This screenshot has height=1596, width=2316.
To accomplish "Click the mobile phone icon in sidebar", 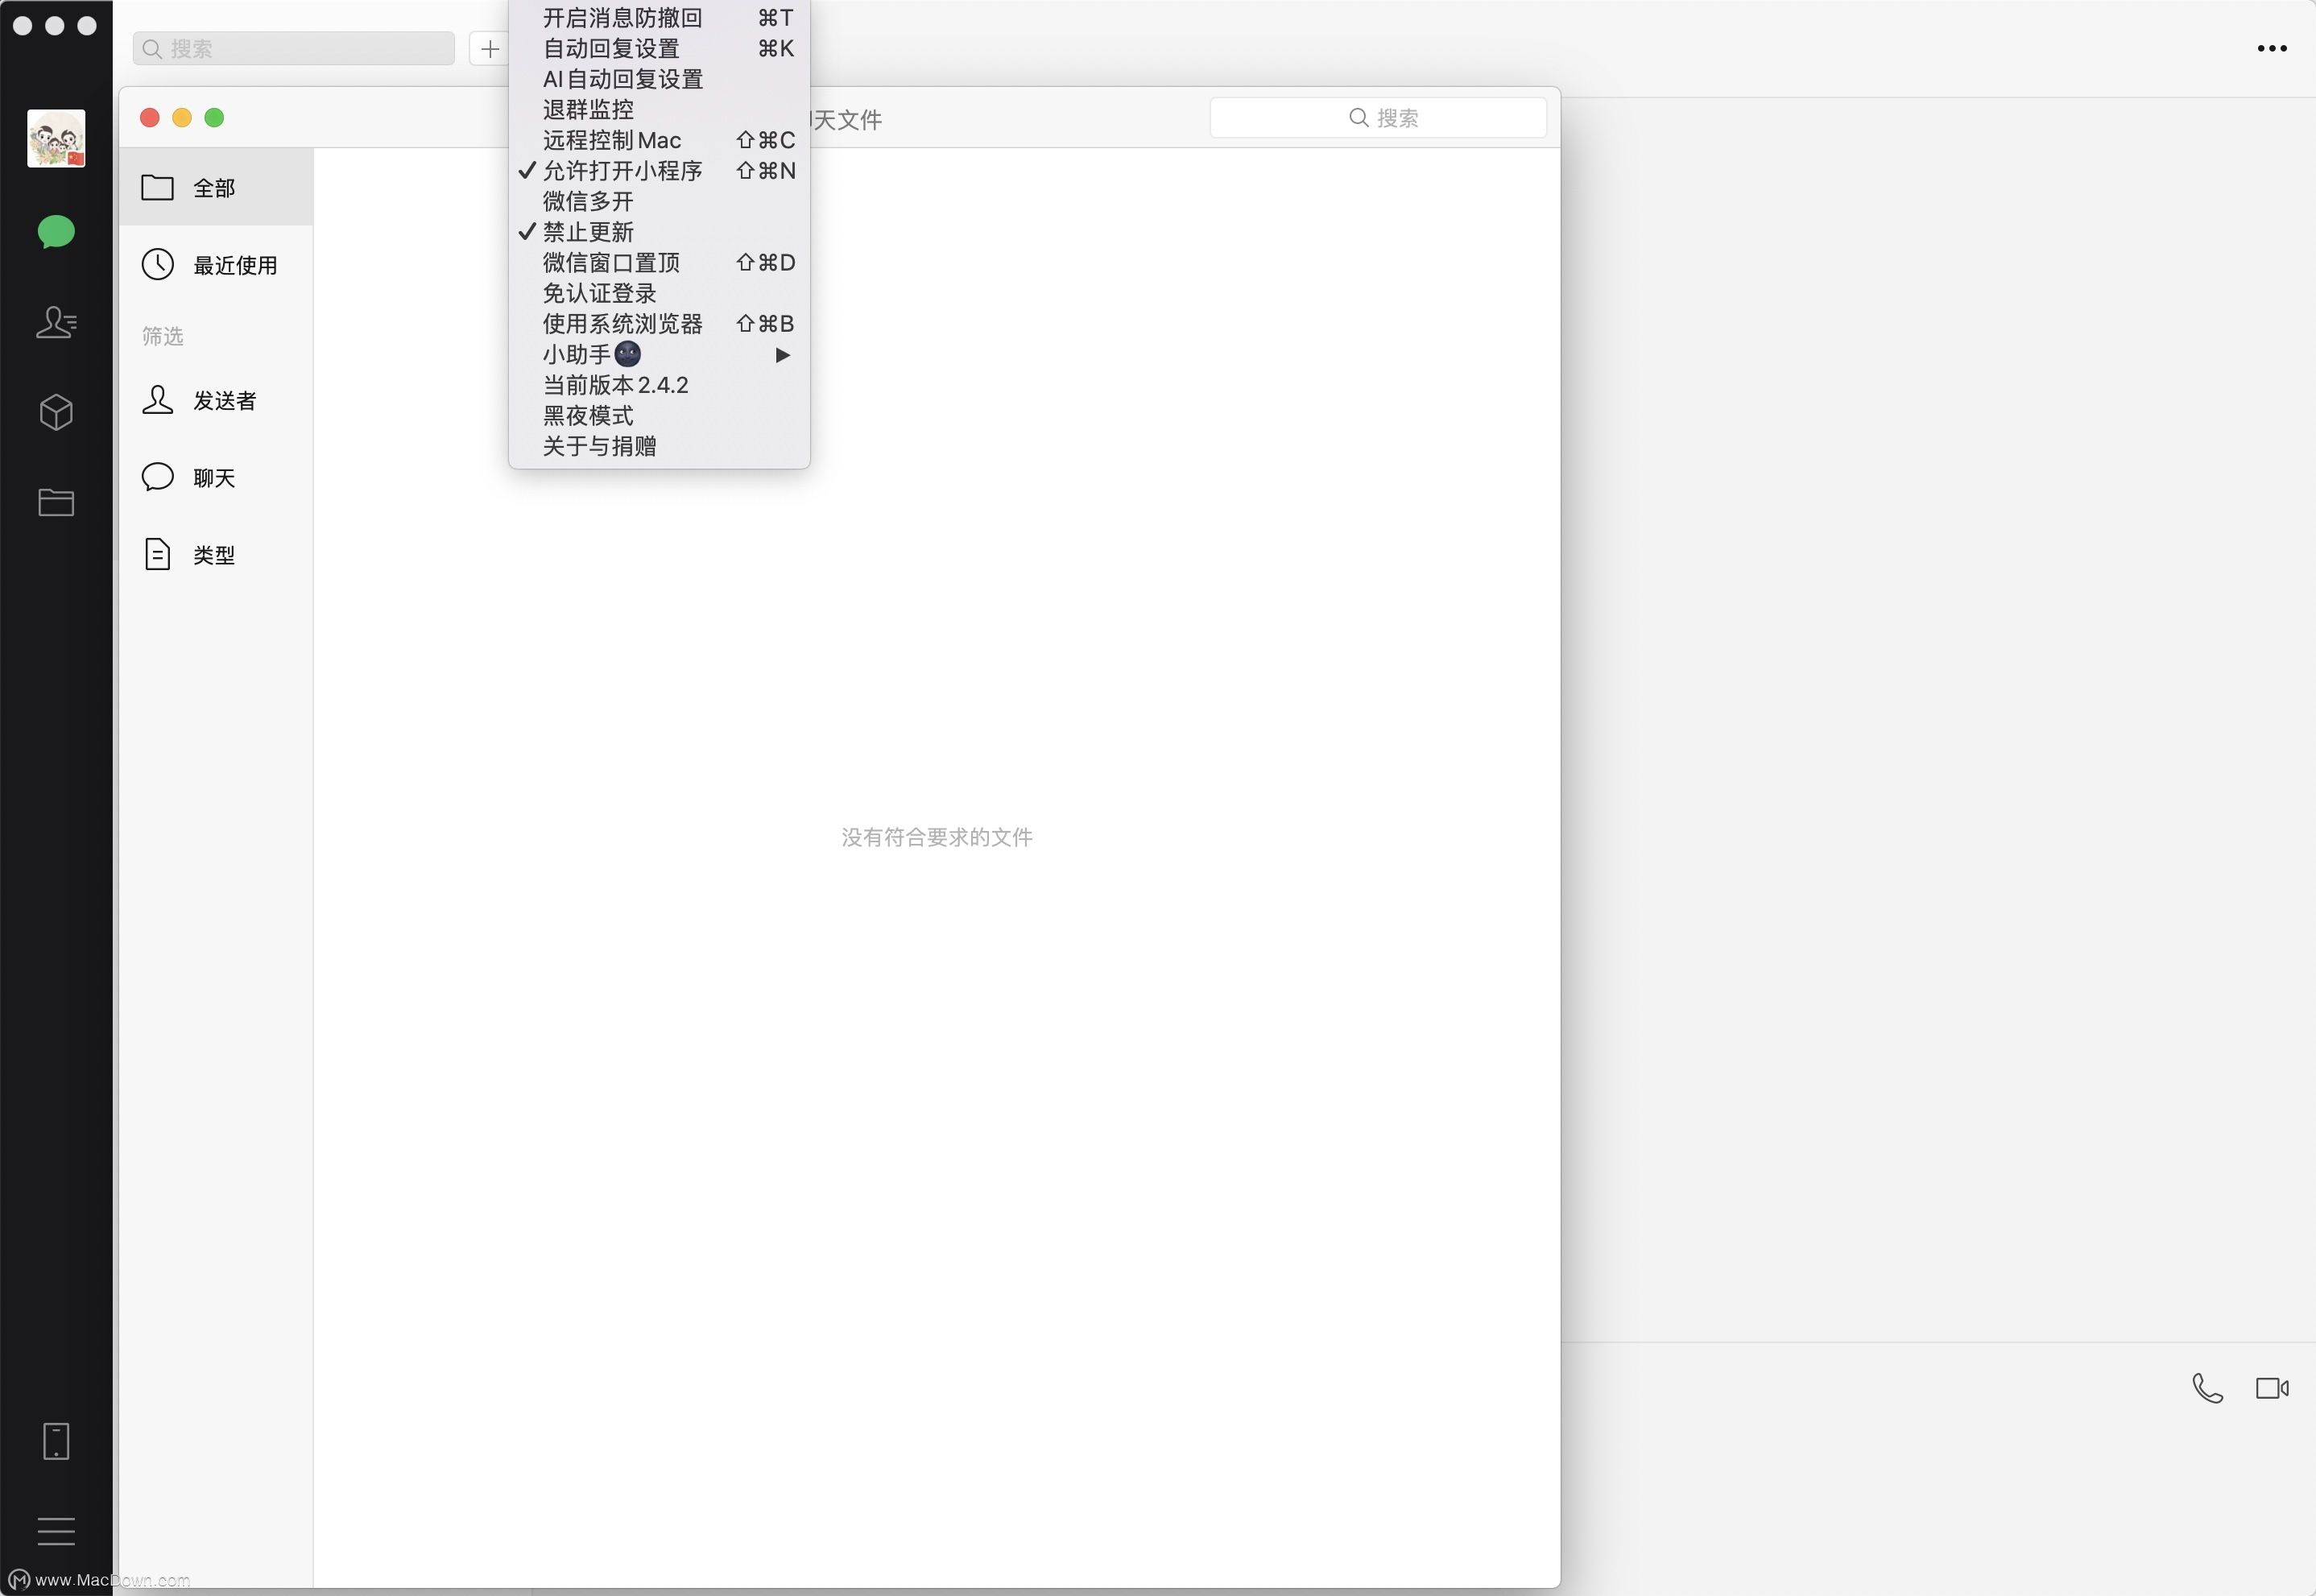I will 56,1441.
